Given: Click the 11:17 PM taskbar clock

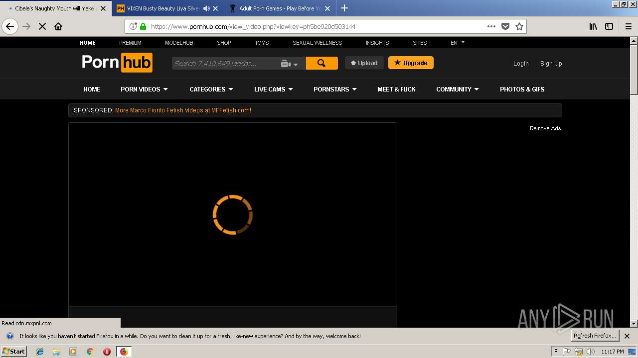Looking at the screenshot, I should [x=612, y=352].
